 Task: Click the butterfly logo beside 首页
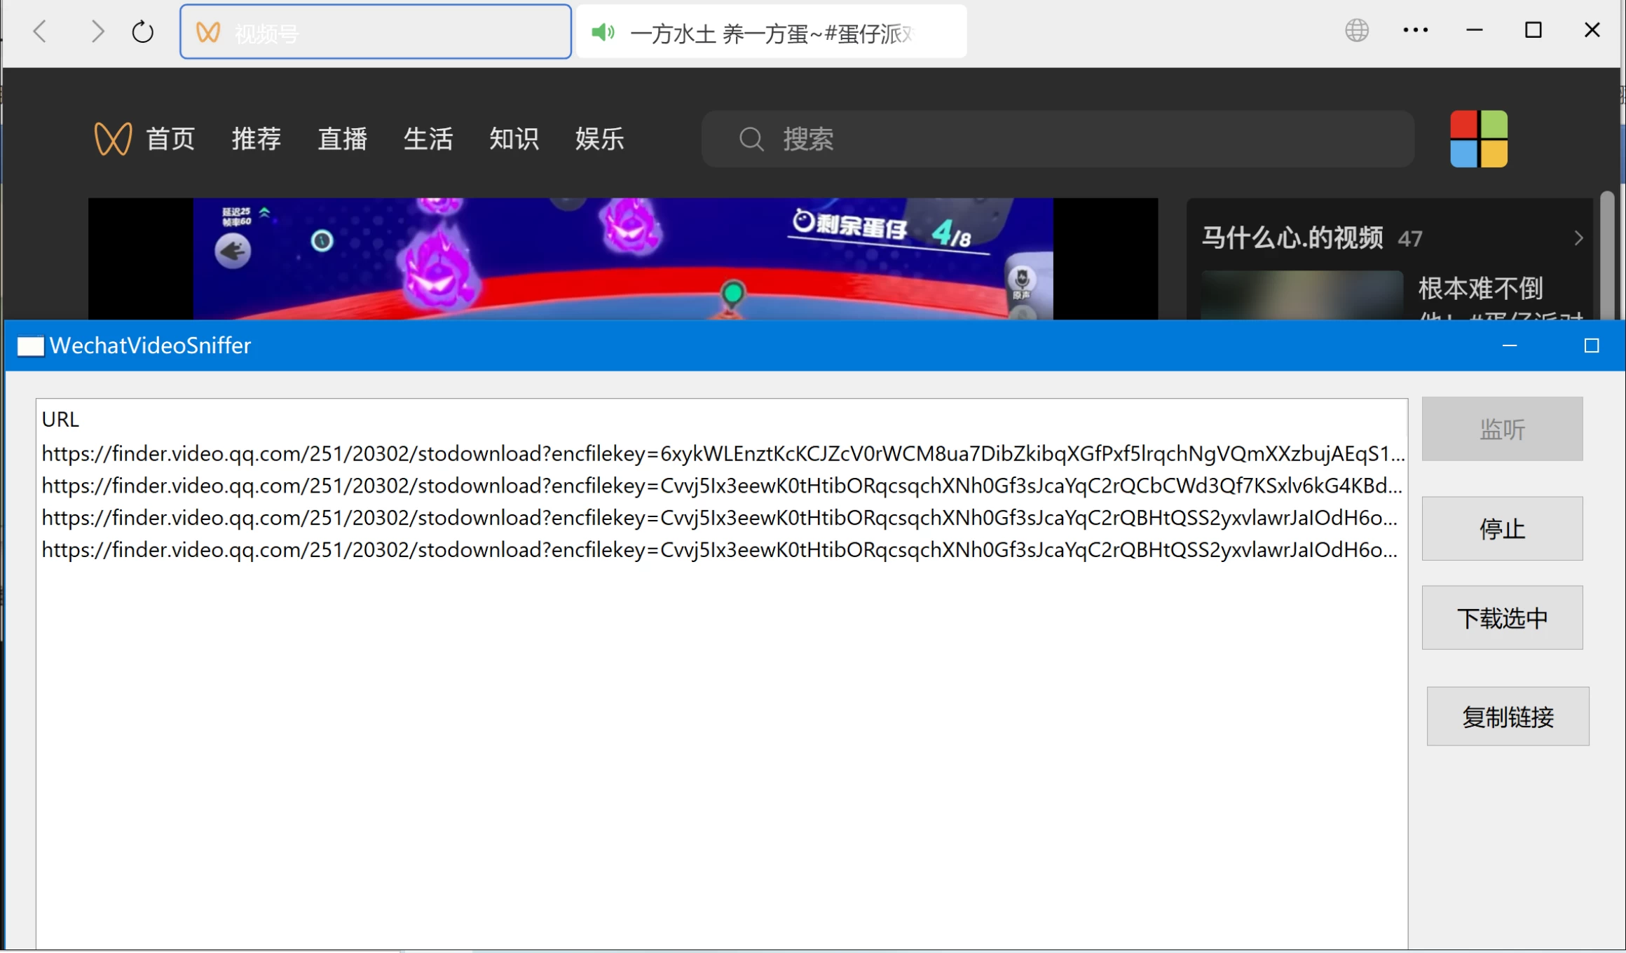click(x=113, y=139)
